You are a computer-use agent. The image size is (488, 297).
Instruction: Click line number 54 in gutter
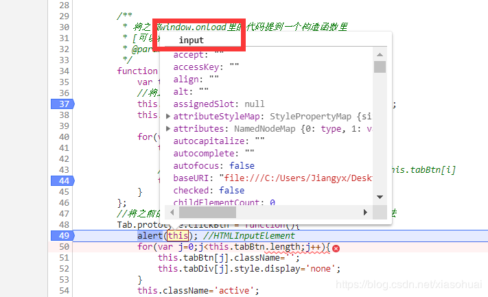tap(64, 291)
